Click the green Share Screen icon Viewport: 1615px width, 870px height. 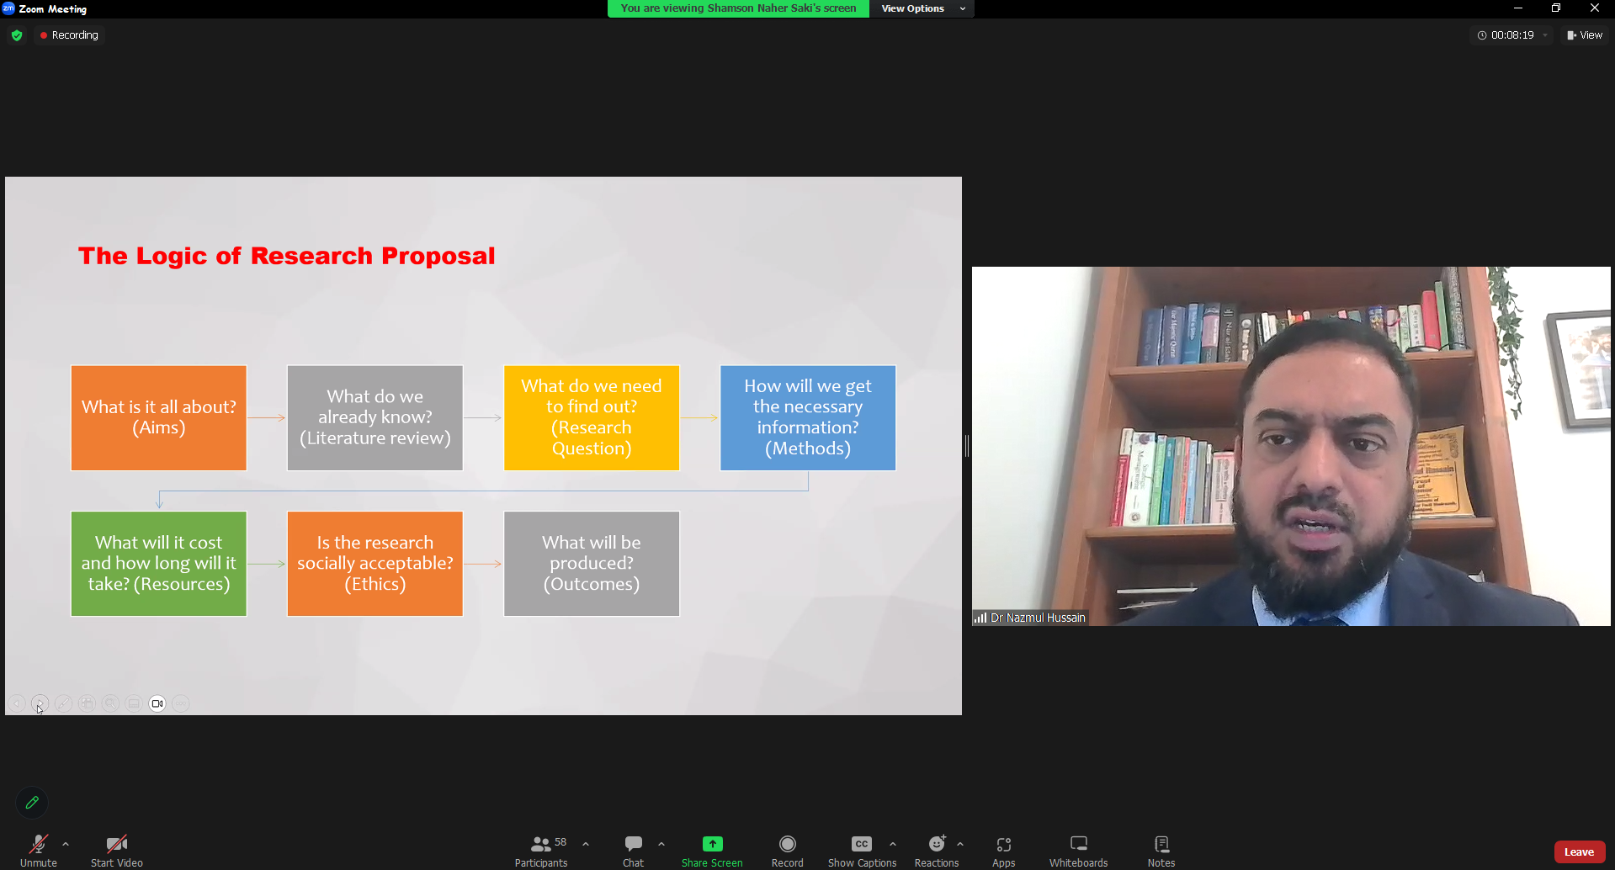pos(712,844)
